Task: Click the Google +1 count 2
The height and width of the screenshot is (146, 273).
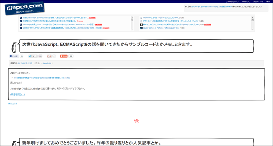Action: coord(54,56)
